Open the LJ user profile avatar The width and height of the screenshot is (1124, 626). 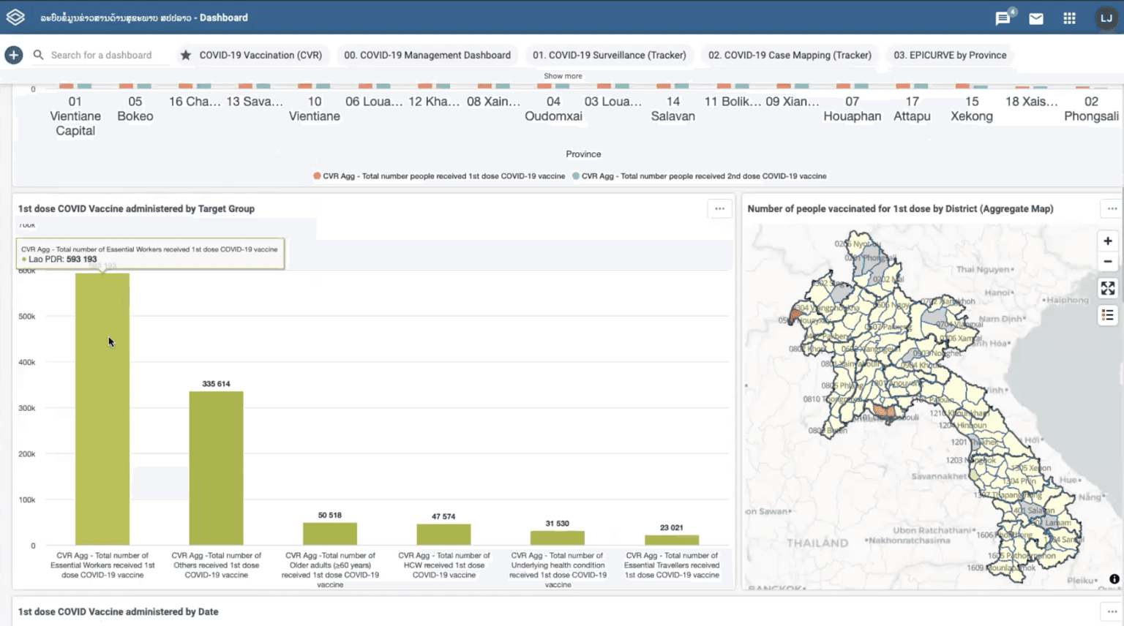tap(1106, 18)
